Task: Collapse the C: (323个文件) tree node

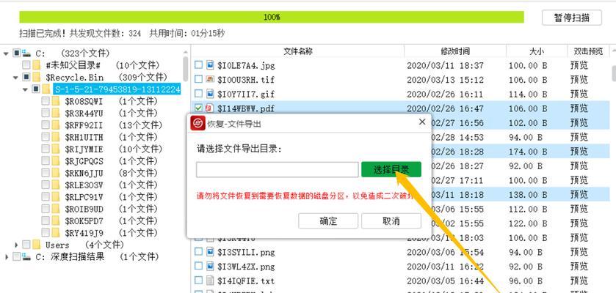Action: pos(6,53)
